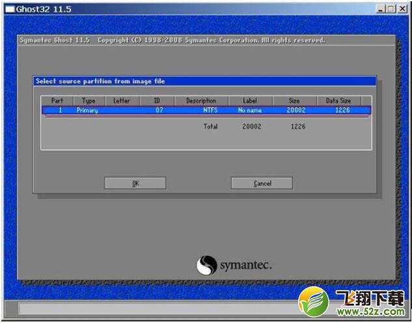Close the Ghost32 11.5 window
Image resolution: width=412 pixels, height=324 pixels.
click(x=402, y=9)
